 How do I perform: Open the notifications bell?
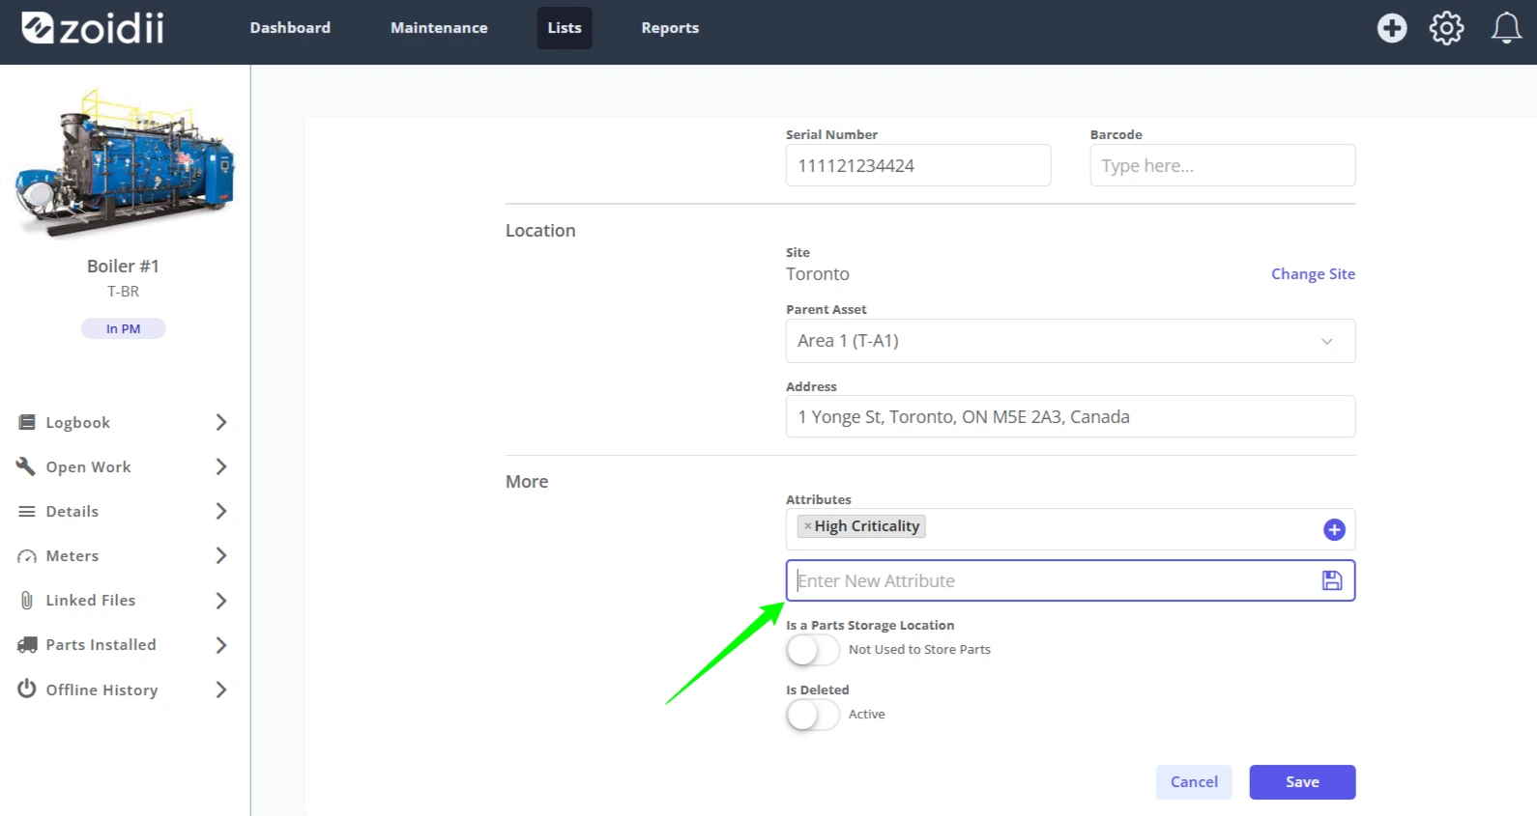point(1506,28)
